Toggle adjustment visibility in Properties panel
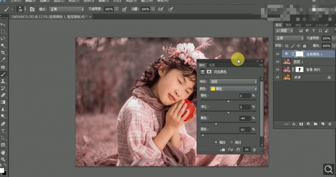This screenshot has width=336, height=177. (x=246, y=150)
